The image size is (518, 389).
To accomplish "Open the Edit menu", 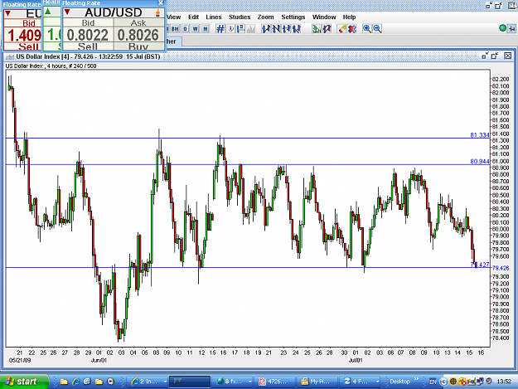I will (194, 17).
